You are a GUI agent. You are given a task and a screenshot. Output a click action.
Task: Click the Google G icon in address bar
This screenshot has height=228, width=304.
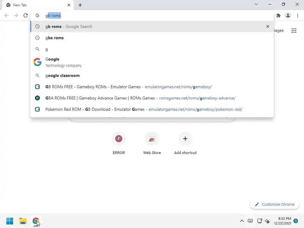37,15
